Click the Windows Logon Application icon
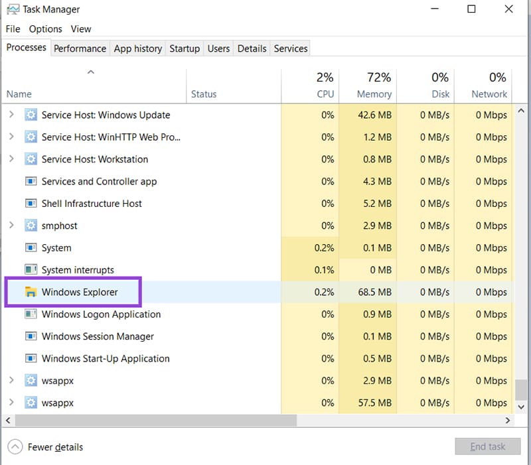 pos(31,314)
